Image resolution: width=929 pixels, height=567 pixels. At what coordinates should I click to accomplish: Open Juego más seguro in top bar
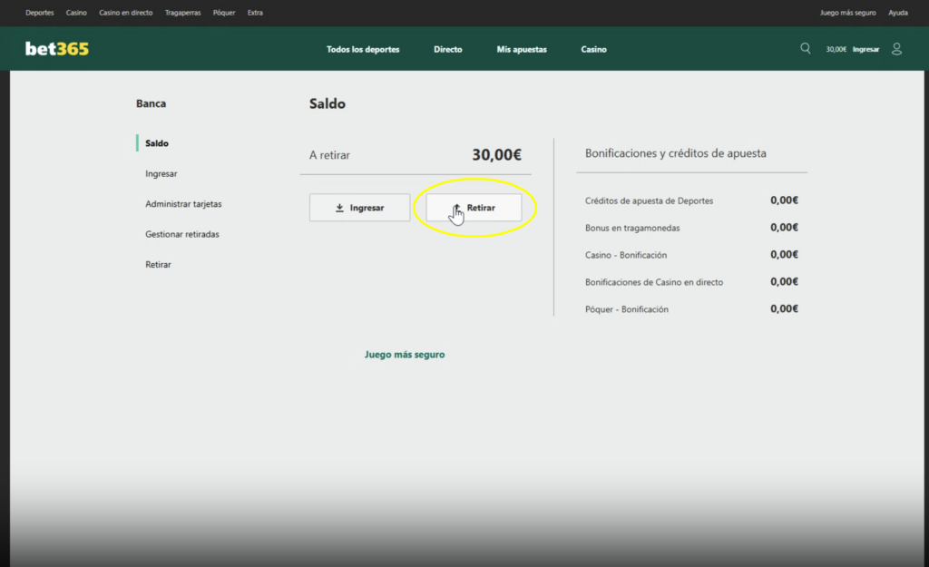(848, 13)
